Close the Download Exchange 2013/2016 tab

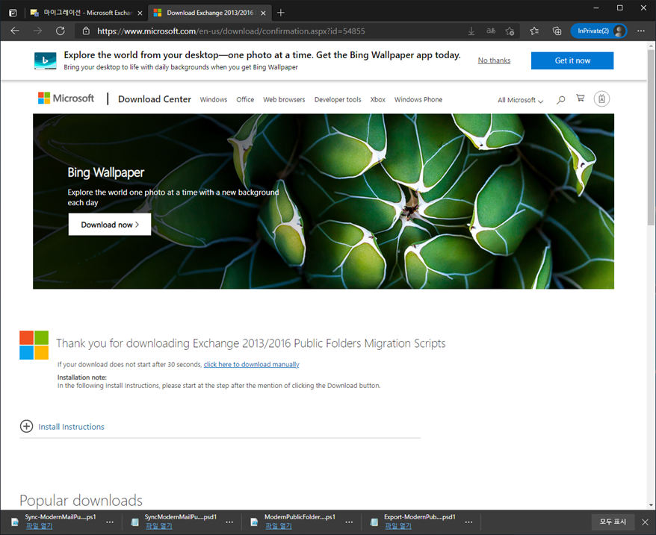click(263, 13)
